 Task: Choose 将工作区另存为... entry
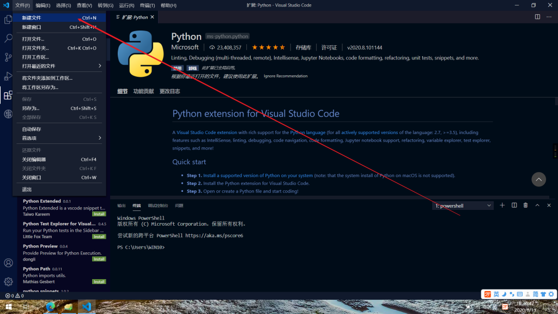click(59, 87)
